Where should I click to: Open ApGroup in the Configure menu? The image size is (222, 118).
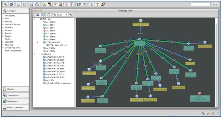[x=9, y=45]
